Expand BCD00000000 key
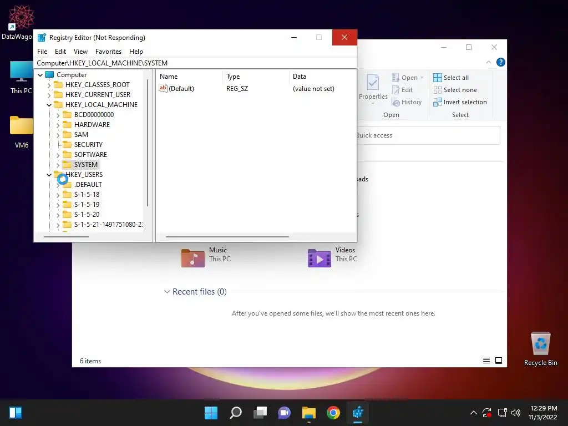 tap(58, 115)
